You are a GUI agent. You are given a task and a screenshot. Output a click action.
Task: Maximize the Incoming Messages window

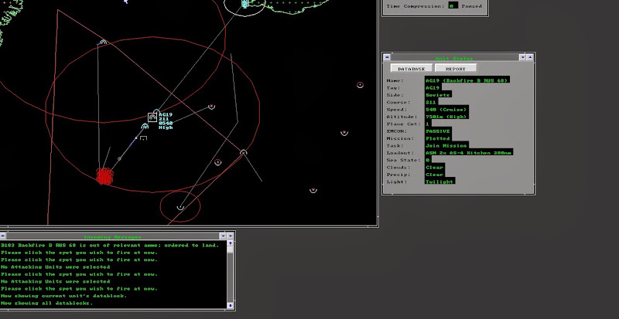coord(230,236)
